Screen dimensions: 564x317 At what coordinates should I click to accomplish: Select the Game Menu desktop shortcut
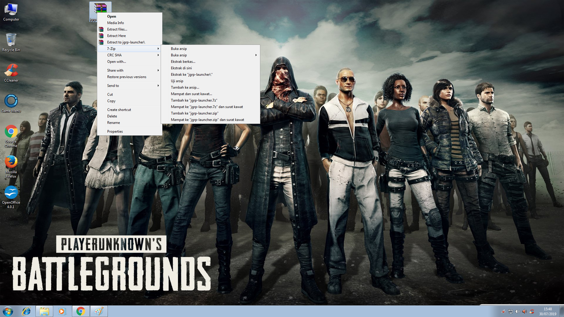(x=11, y=103)
